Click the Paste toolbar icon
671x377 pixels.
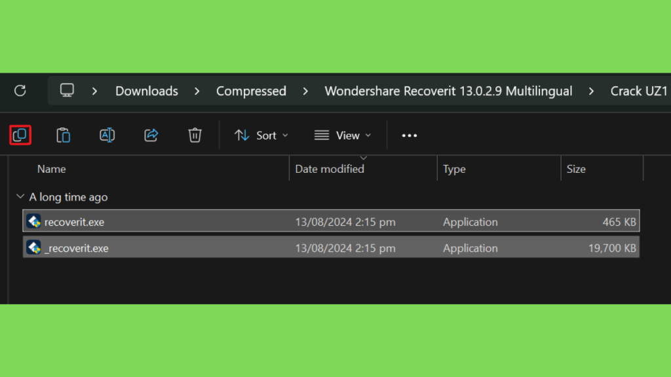coord(64,135)
